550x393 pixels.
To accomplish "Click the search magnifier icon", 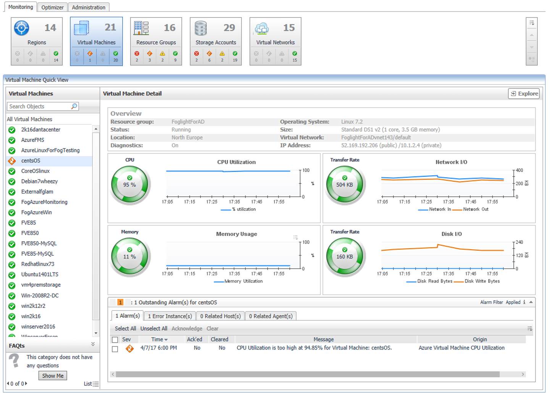I will tap(74, 106).
